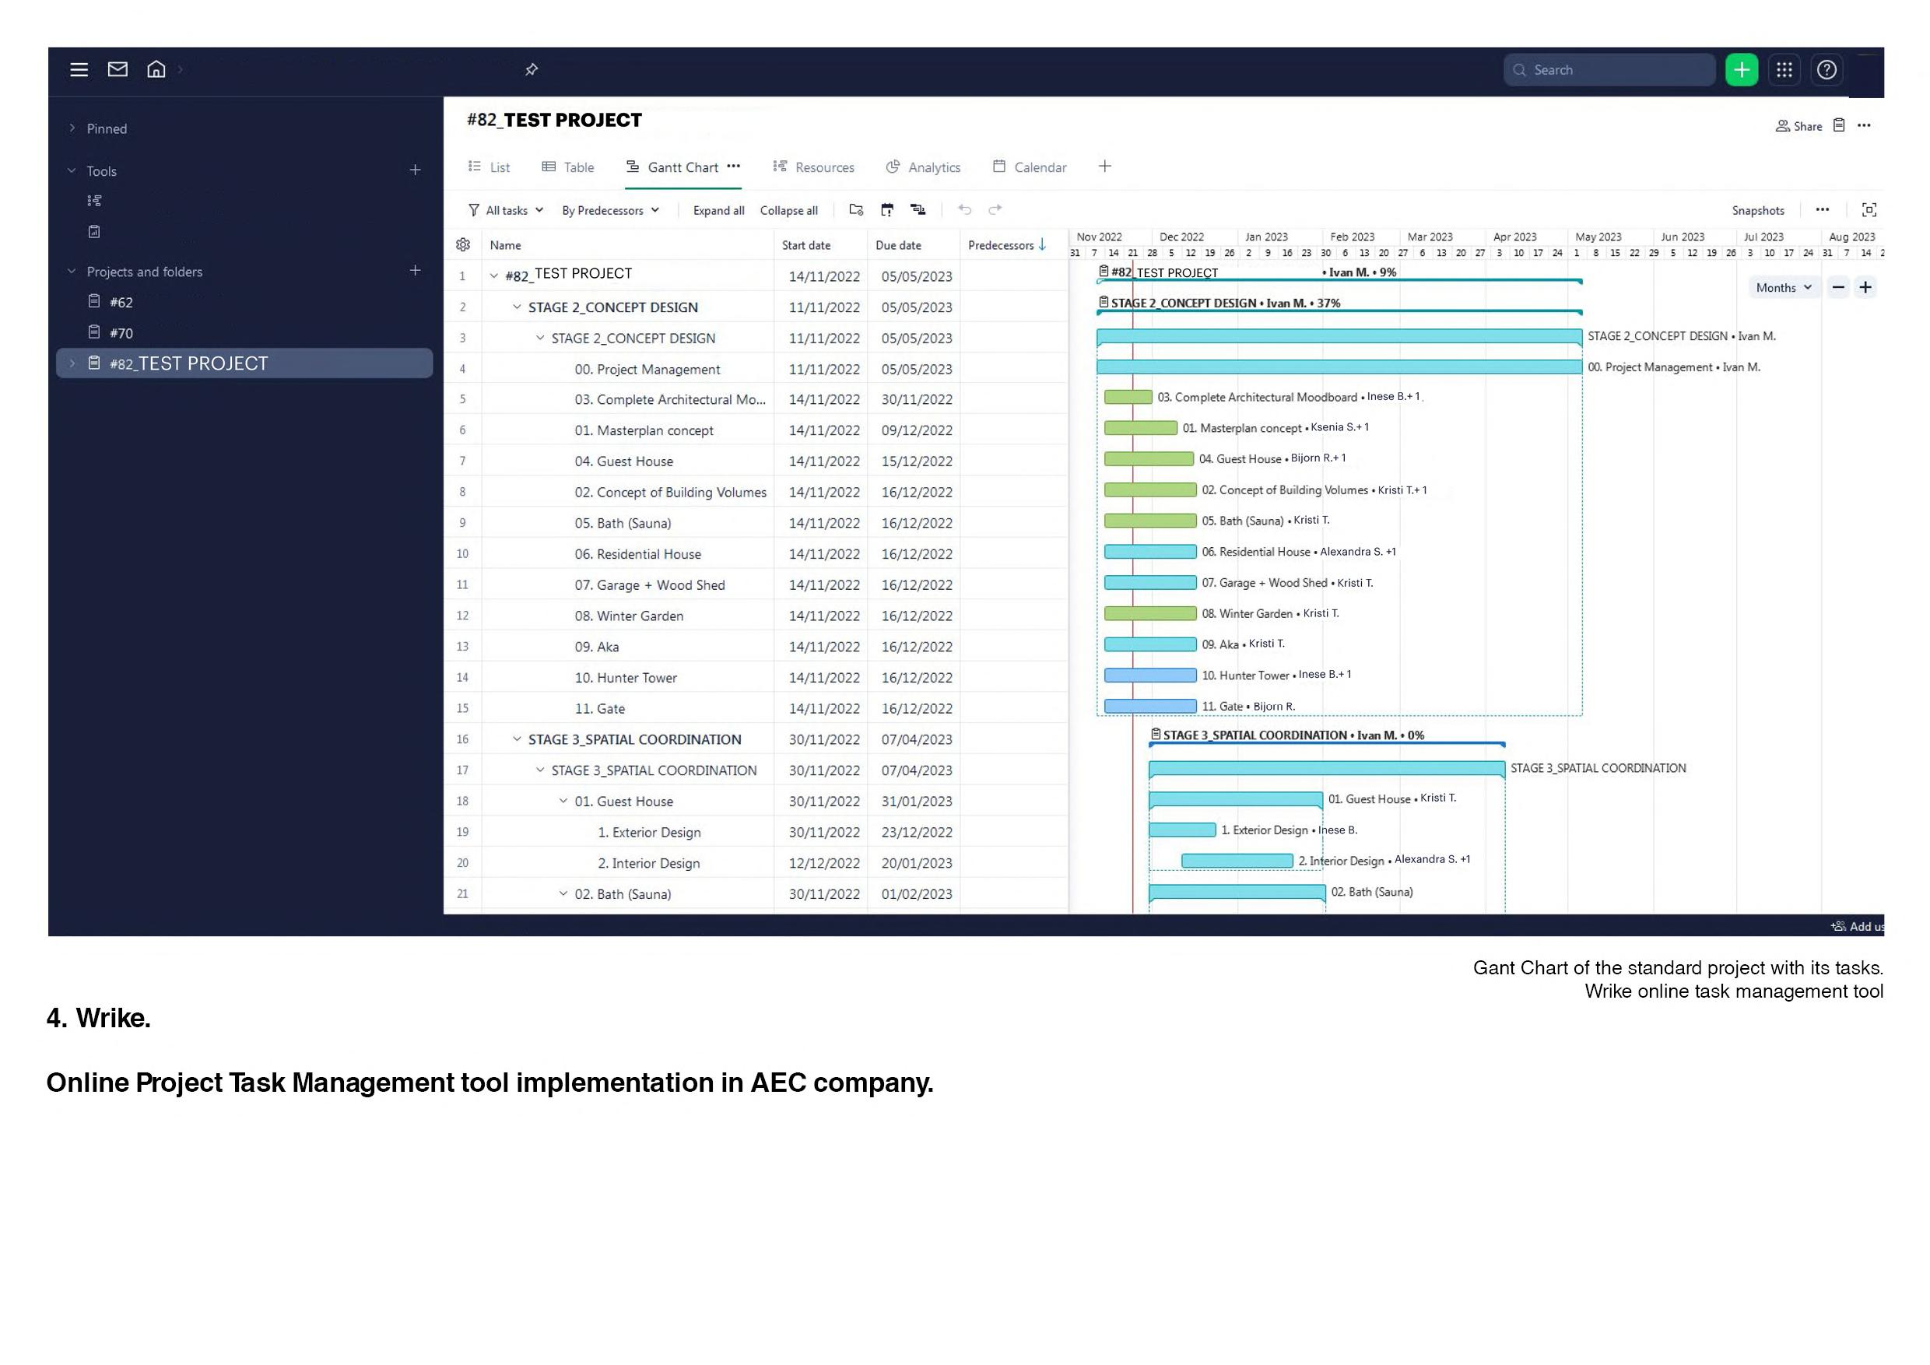Open the By Predecessors sort dropdown
The height and width of the screenshot is (1365, 1930).
click(x=610, y=210)
